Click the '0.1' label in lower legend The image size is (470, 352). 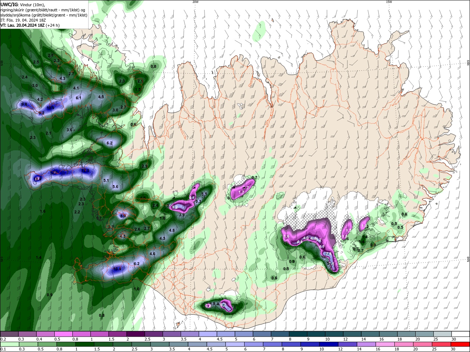3,349
